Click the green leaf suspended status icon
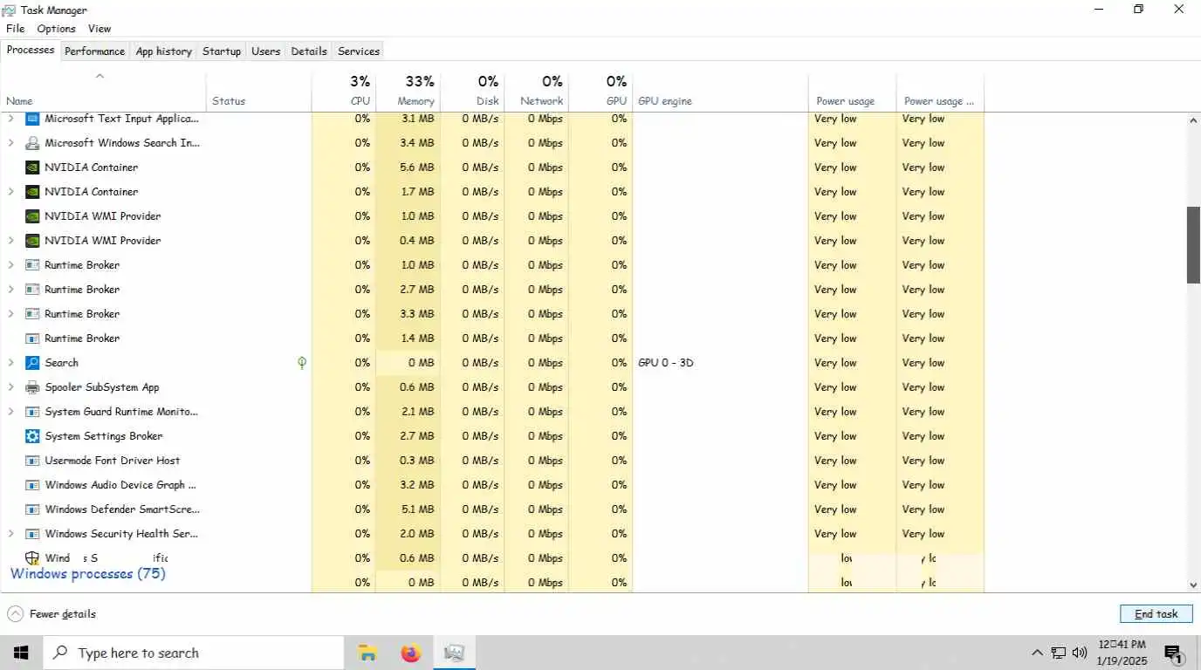The height and width of the screenshot is (670, 1201). coord(302,363)
